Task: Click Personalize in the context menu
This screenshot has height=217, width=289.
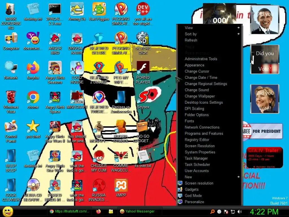Action: click(x=209, y=202)
